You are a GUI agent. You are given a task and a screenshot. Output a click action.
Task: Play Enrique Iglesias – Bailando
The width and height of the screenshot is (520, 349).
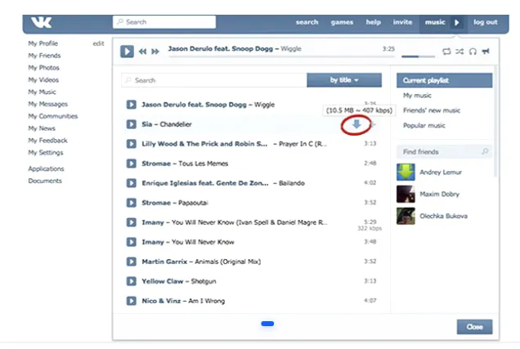click(132, 183)
